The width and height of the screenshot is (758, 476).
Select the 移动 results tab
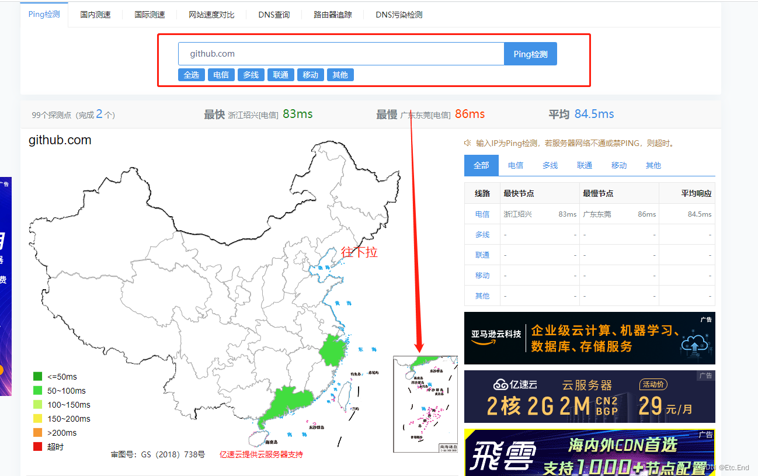tap(619, 165)
